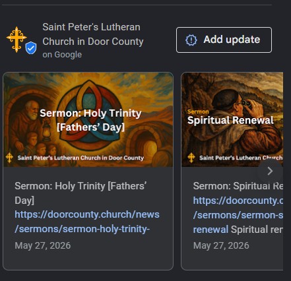The width and height of the screenshot is (291, 281).
Task: Click May 27, 2026 date on second post
Action: (221, 245)
